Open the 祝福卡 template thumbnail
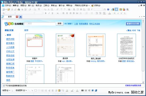Image resolution: width=146 pixels, height=96 pixels. point(35,45)
